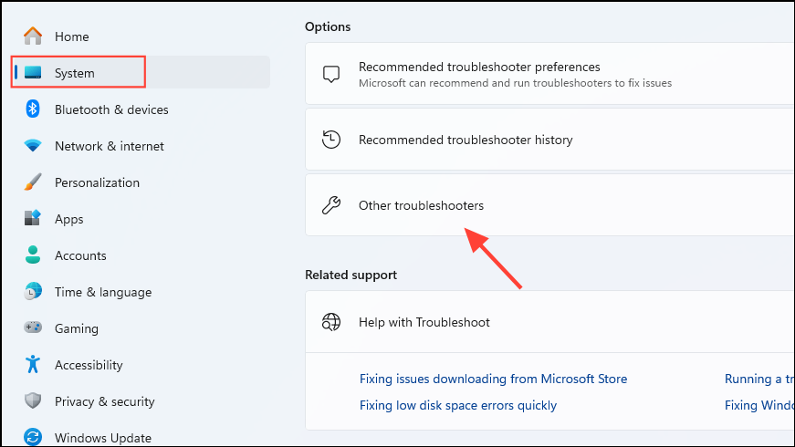Viewport: 795px width, 447px height.
Task: Click the Personalization paintbrush icon
Action: (33, 182)
